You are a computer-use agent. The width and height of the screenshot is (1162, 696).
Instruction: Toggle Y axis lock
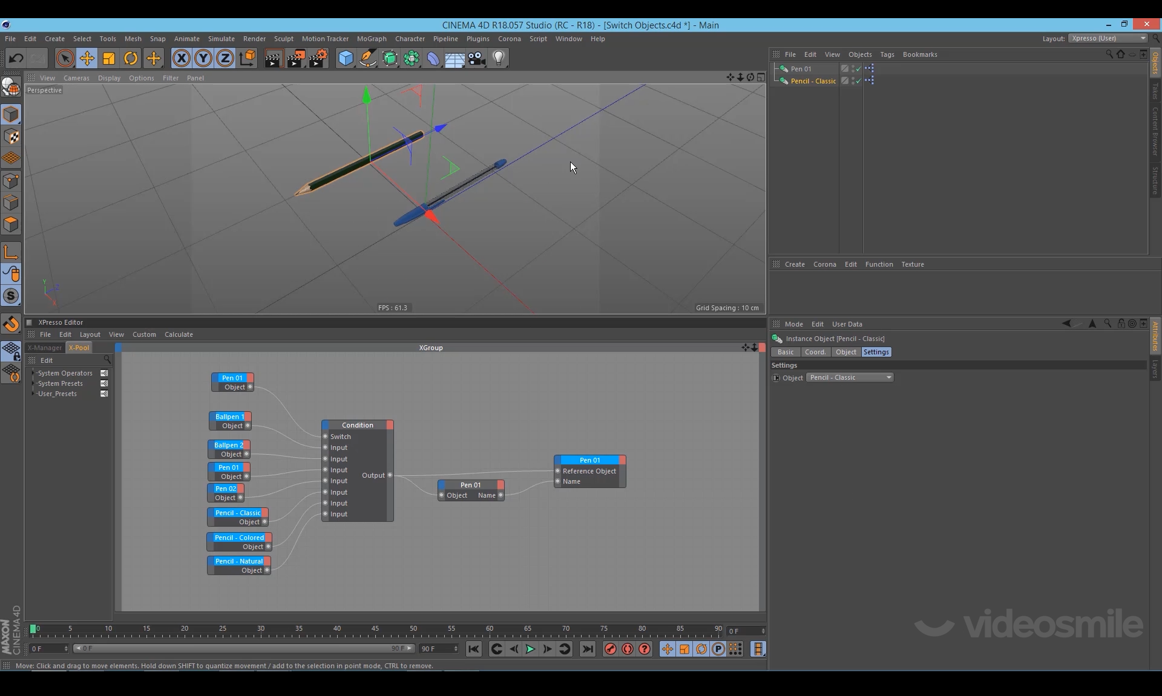pyautogui.click(x=203, y=59)
